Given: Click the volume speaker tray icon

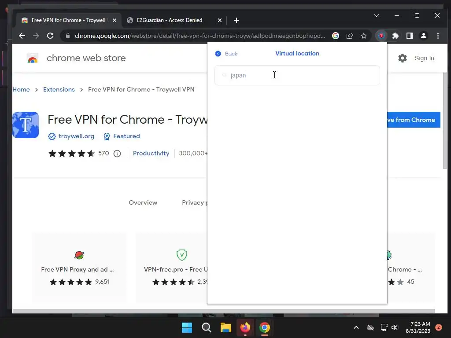Looking at the screenshot, I should (395, 327).
